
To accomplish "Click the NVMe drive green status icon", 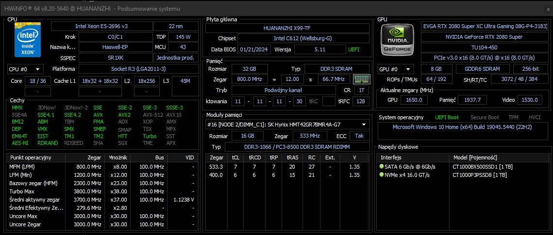I will point(381,174).
